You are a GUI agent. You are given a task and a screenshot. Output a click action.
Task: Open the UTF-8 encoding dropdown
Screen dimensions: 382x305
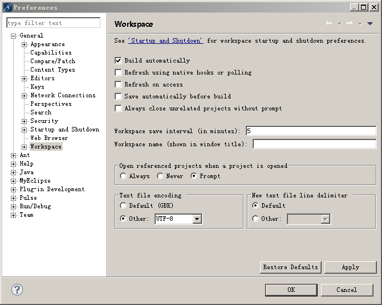[x=197, y=219]
